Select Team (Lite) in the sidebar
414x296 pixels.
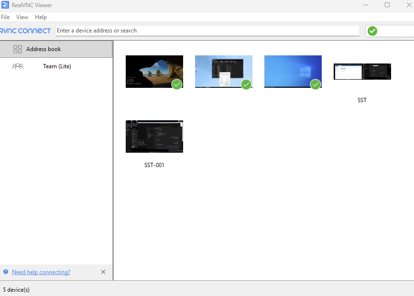point(57,66)
